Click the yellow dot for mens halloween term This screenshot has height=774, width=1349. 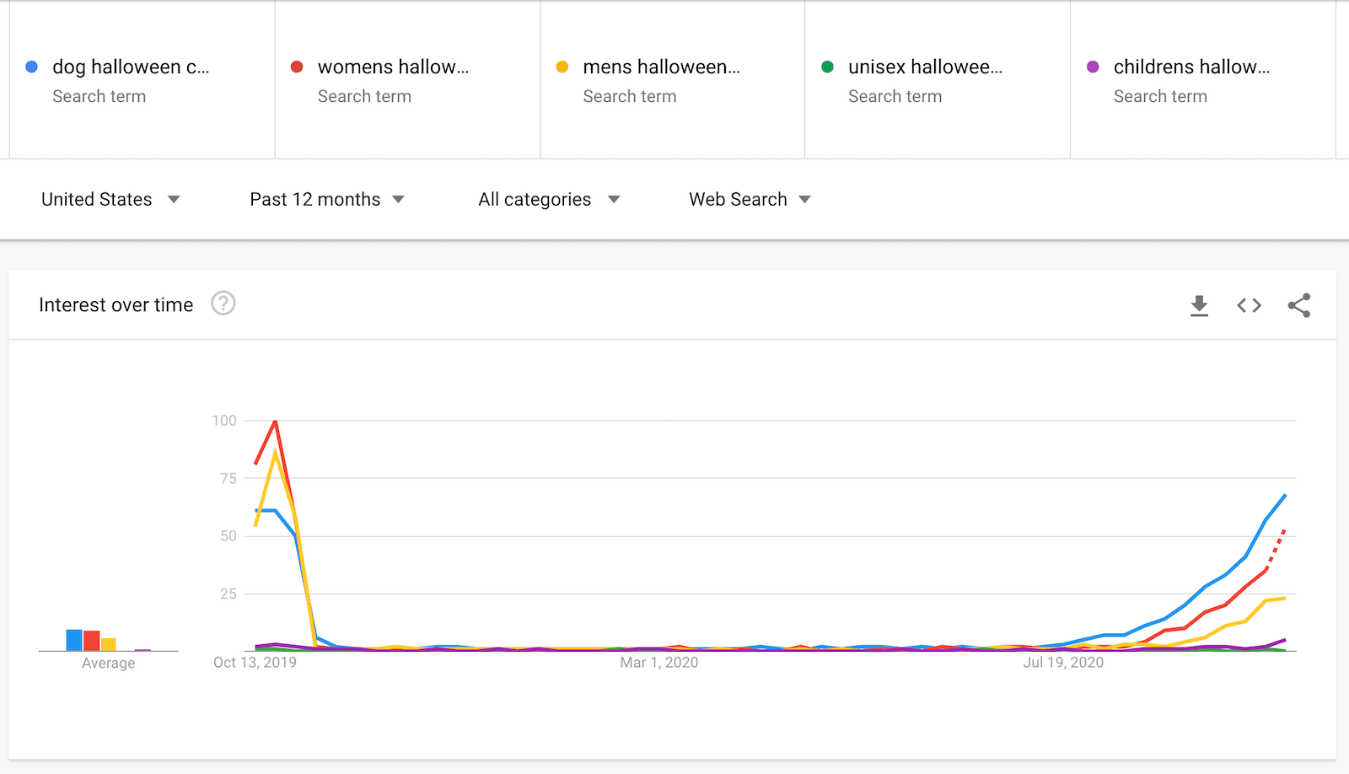pyautogui.click(x=562, y=67)
